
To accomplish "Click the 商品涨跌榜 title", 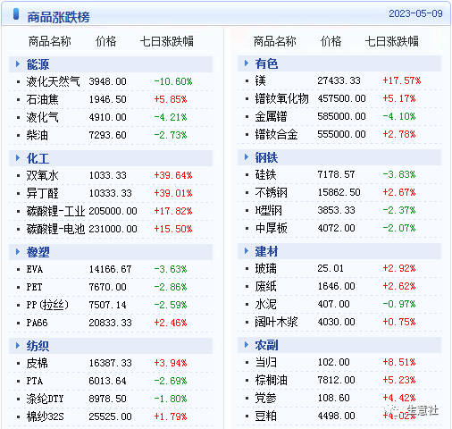I will pos(58,17).
